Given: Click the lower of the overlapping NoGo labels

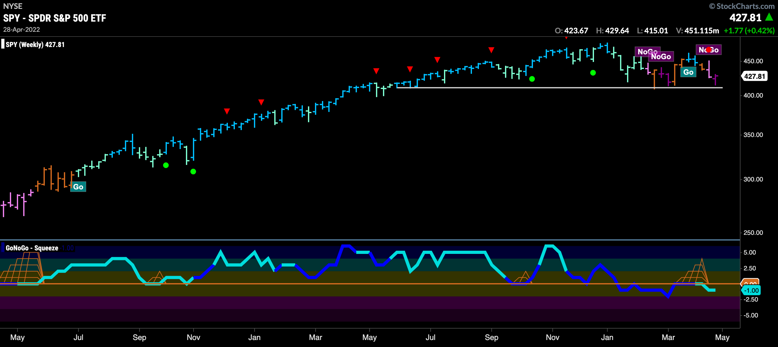Looking at the screenshot, I should (x=661, y=57).
